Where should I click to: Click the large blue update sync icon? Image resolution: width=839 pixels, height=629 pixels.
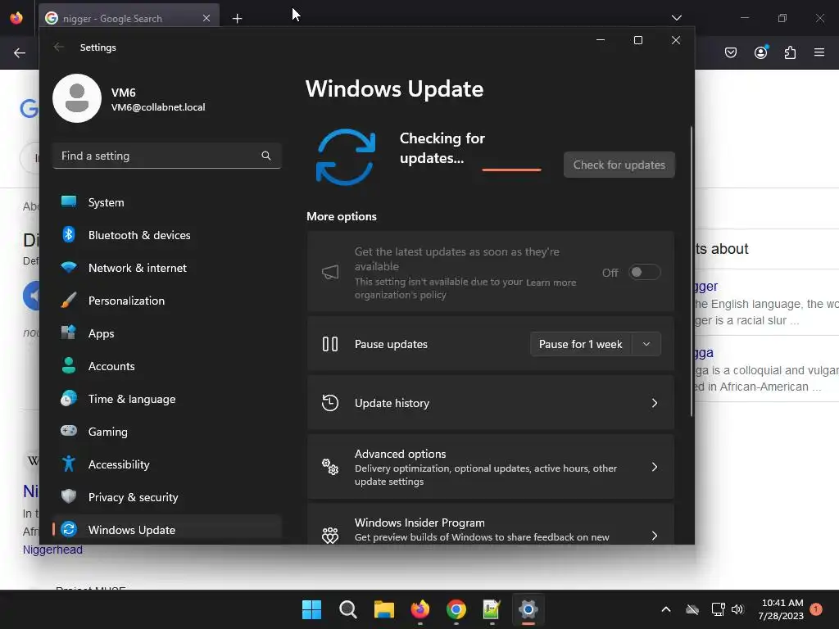(x=346, y=156)
